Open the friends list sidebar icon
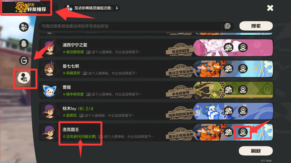The image size is (291, 163). tap(24, 27)
